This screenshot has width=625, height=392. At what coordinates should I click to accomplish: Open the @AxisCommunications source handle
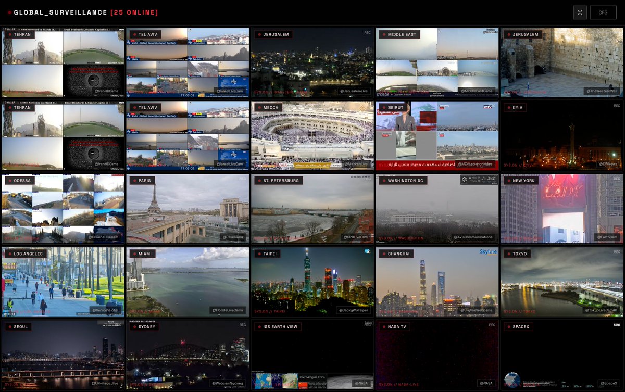(x=472, y=237)
